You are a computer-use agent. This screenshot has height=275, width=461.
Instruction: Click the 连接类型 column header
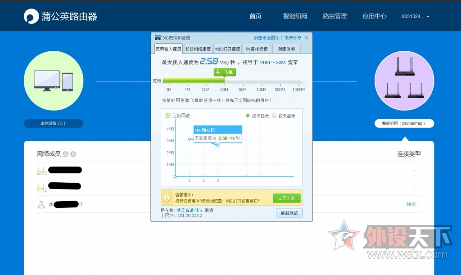[x=409, y=153]
